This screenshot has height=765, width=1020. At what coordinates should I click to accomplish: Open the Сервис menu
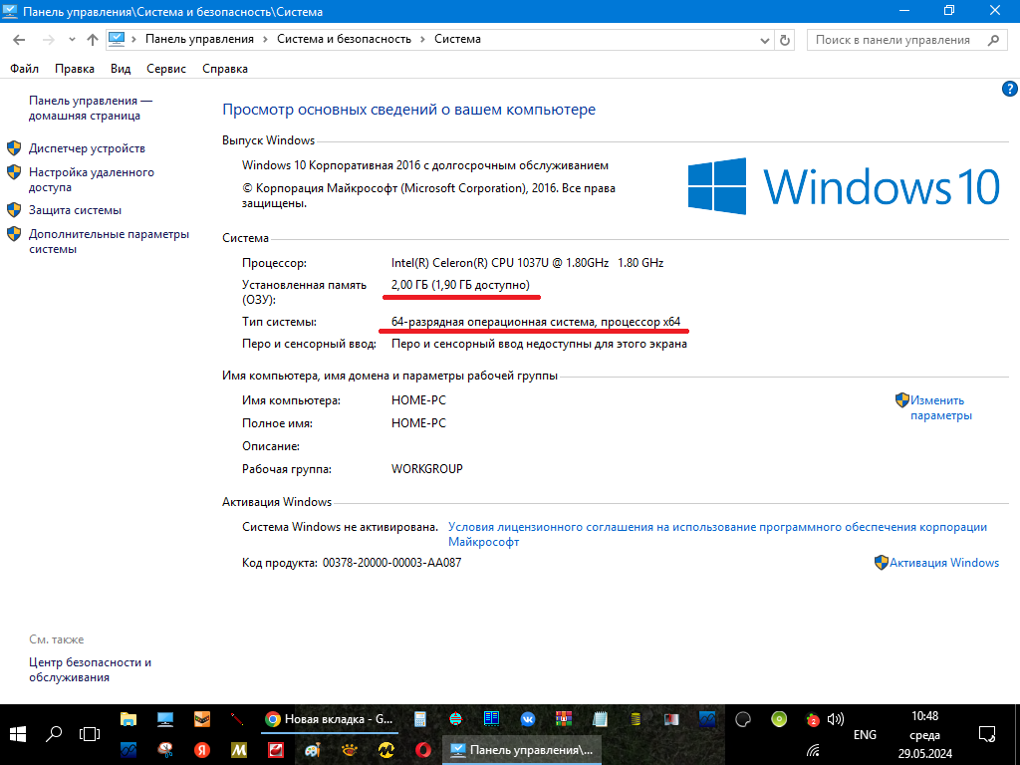(x=166, y=69)
